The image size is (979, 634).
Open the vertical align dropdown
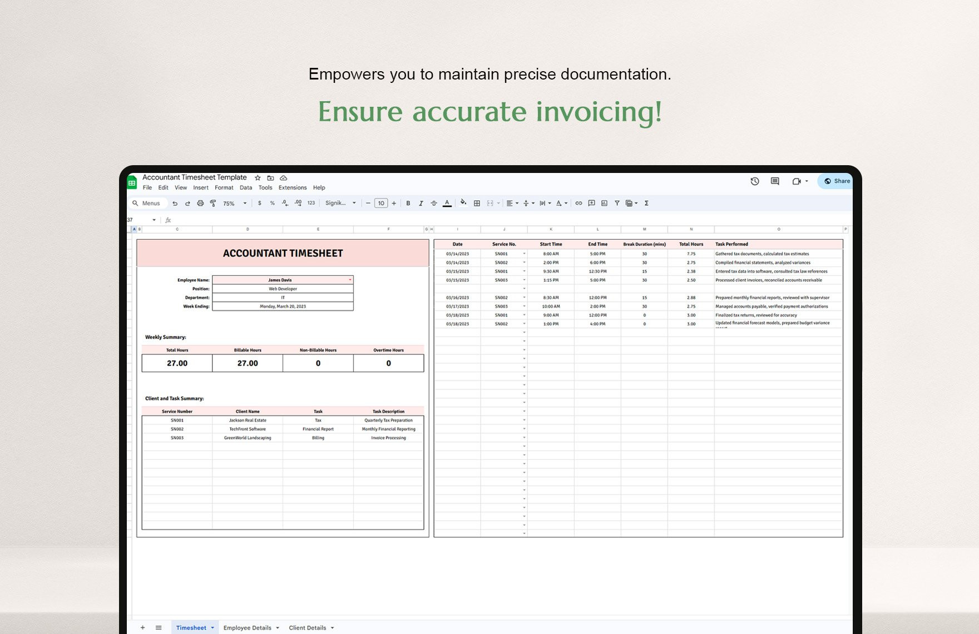(x=529, y=204)
